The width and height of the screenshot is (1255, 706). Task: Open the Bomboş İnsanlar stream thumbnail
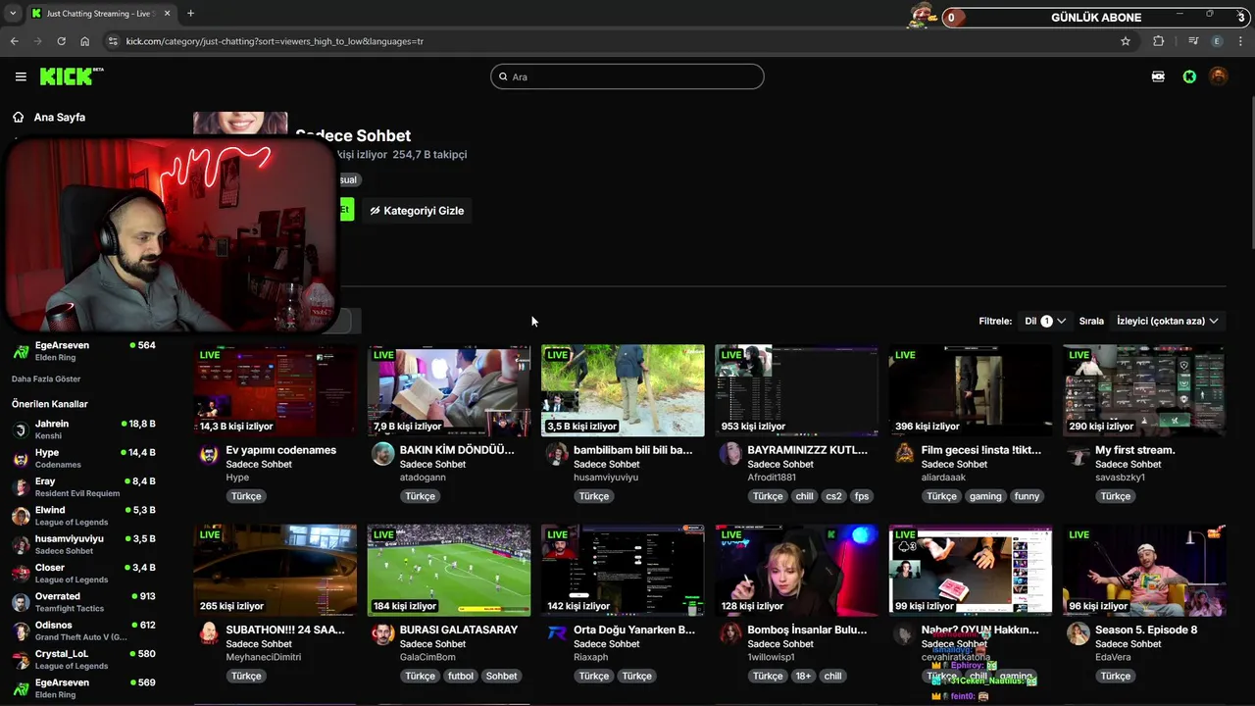click(796, 570)
